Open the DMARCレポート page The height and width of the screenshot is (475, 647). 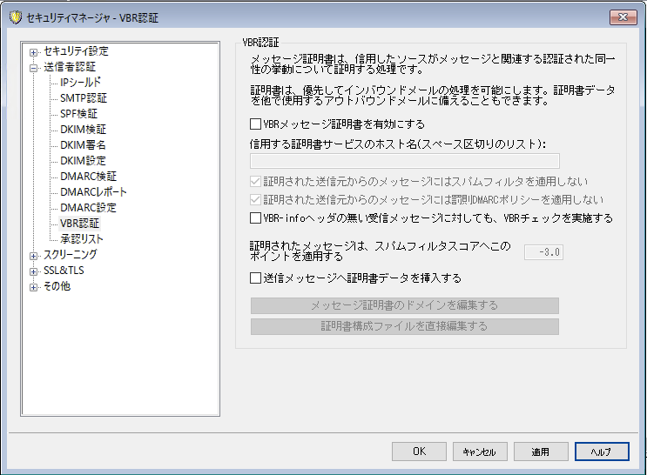pyautogui.click(x=93, y=192)
